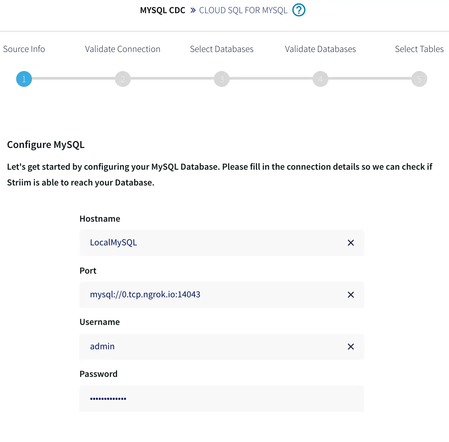Focus the Hostname input containing LocalMySQL

tap(211, 243)
